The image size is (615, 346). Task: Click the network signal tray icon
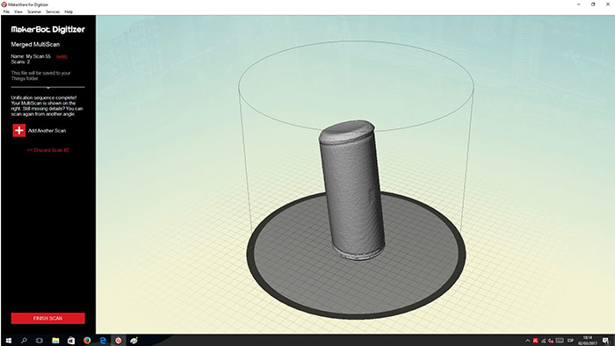pos(543,341)
